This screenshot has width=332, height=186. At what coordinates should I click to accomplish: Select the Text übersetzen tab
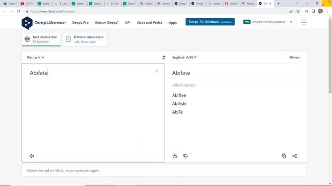[41, 39]
